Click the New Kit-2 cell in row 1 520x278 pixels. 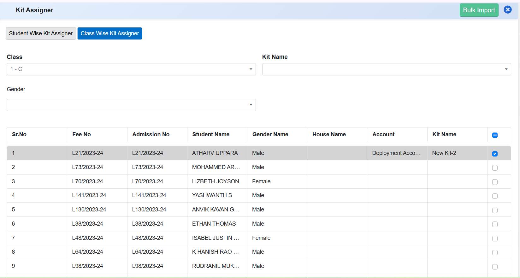coord(444,153)
